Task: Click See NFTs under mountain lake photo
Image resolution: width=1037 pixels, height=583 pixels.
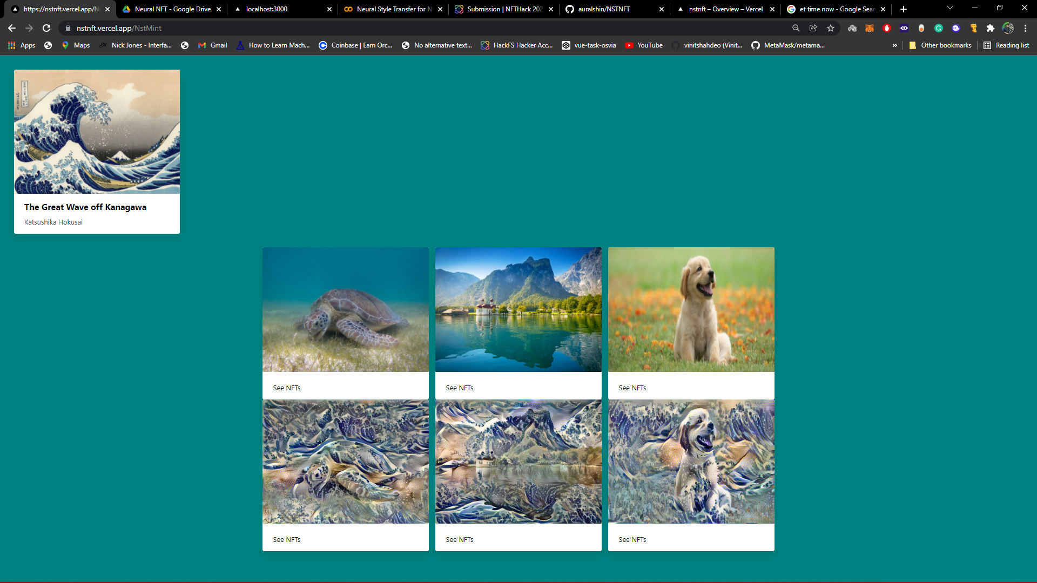Action: click(x=460, y=388)
